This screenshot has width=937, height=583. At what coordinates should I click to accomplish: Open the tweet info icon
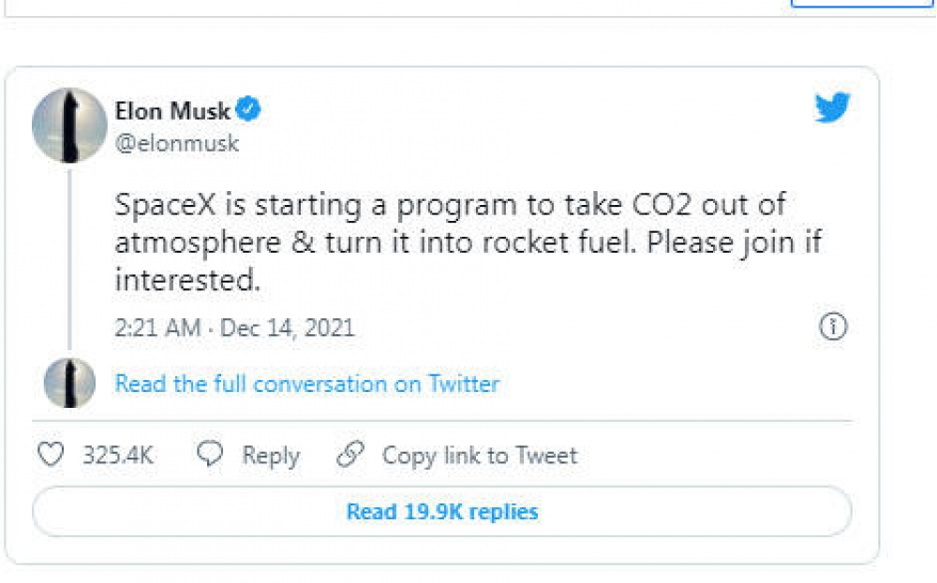(x=833, y=327)
